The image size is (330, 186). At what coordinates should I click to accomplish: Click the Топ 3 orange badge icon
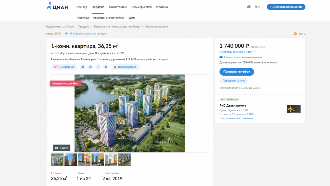click(295, 34)
